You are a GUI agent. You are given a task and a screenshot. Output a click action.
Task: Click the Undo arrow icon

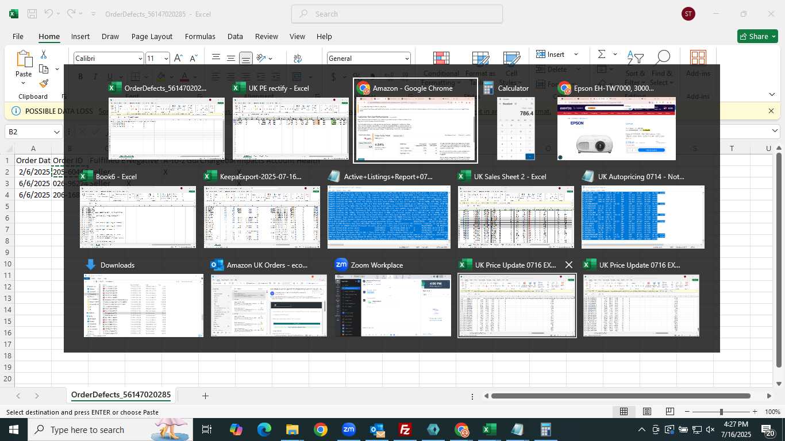tap(49, 13)
